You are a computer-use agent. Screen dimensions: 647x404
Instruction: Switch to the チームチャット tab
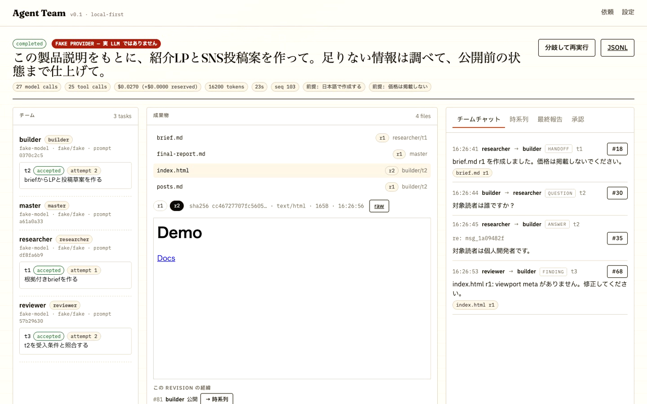(479, 120)
